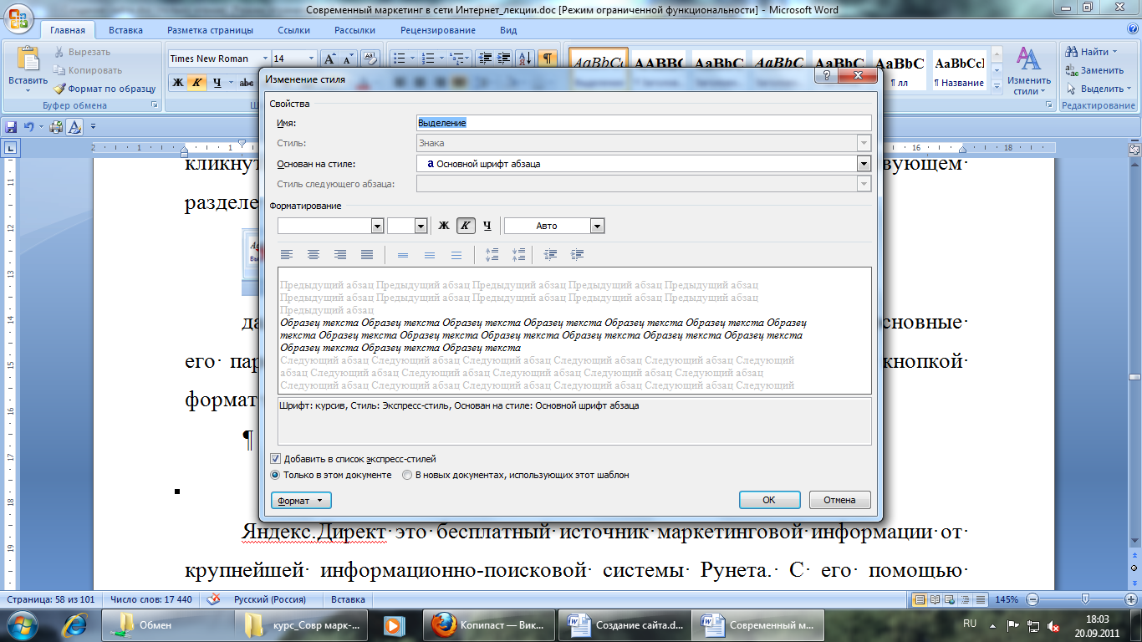The height and width of the screenshot is (642, 1142).
Task: Open the Выделить dropdown
Action: 1099,89
